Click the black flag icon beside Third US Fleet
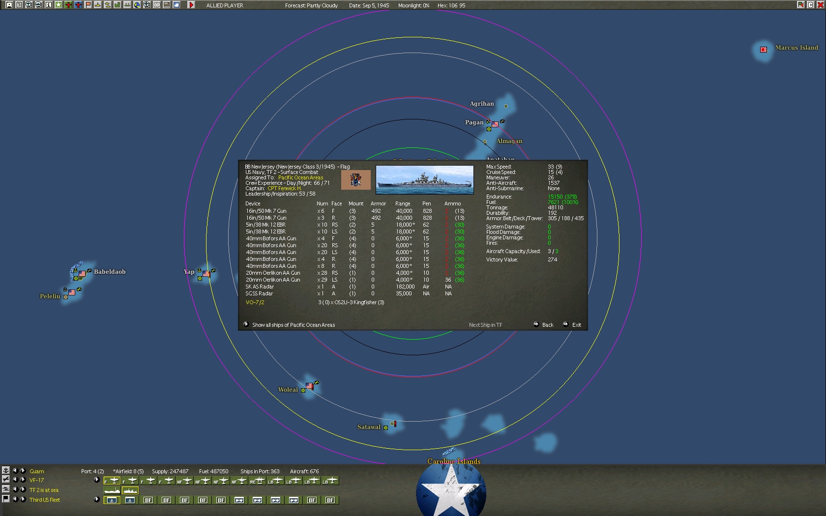The image size is (826, 516). [6, 499]
